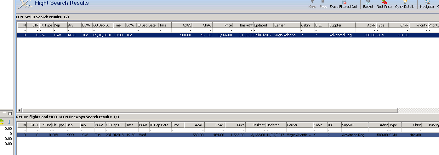Click the blue info 'i' icon
Image resolution: width=439 pixels, height=155 pixels.
tap(9, 122)
